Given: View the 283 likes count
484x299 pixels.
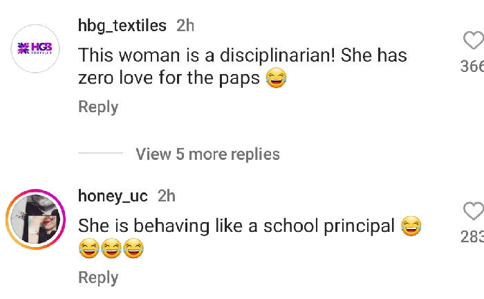Looking at the screenshot, I should point(473,237).
